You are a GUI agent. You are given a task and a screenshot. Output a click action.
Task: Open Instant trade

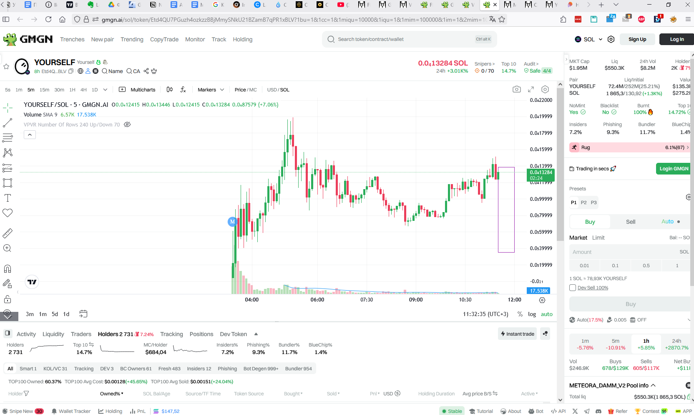[518, 334]
